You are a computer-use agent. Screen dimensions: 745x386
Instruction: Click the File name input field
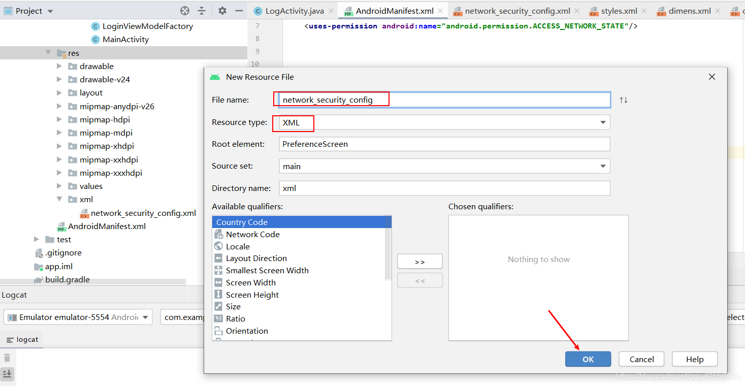click(x=444, y=100)
